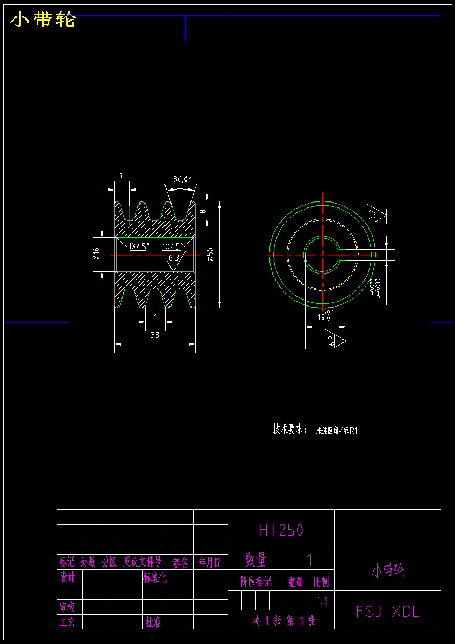
Task: Select the 3.2 surface roughness value
Action: pyautogui.click(x=372, y=214)
